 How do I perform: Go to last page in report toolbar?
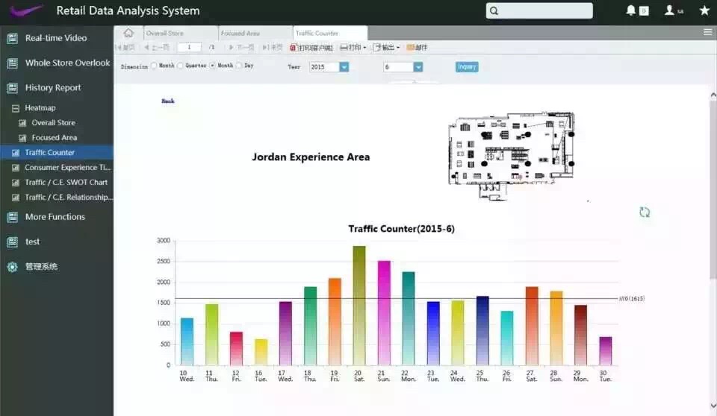pyautogui.click(x=272, y=48)
